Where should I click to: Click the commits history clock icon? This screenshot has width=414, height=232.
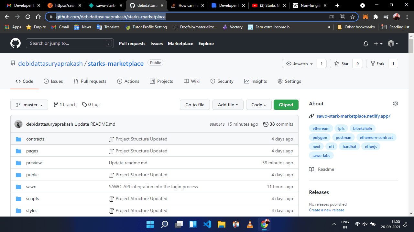pos(266,124)
